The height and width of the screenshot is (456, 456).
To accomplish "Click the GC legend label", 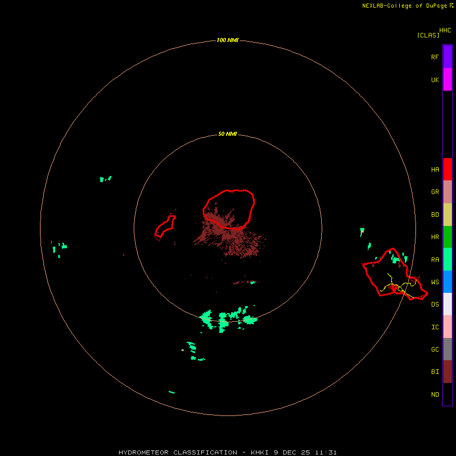I will pyautogui.click(x=435, y=349).
